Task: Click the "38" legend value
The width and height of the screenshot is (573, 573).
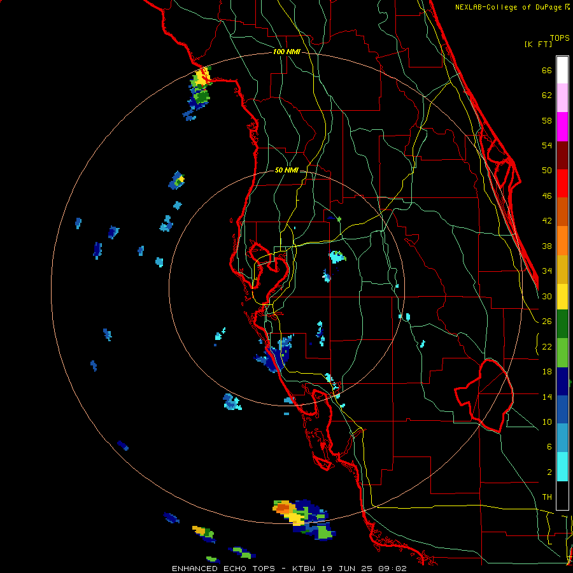Action: [x=547, y=246]
